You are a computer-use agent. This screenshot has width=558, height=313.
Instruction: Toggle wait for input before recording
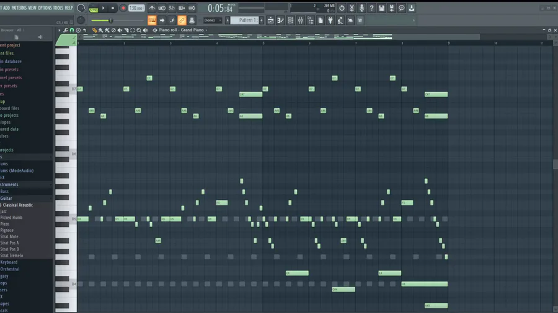tap(162, 8)
